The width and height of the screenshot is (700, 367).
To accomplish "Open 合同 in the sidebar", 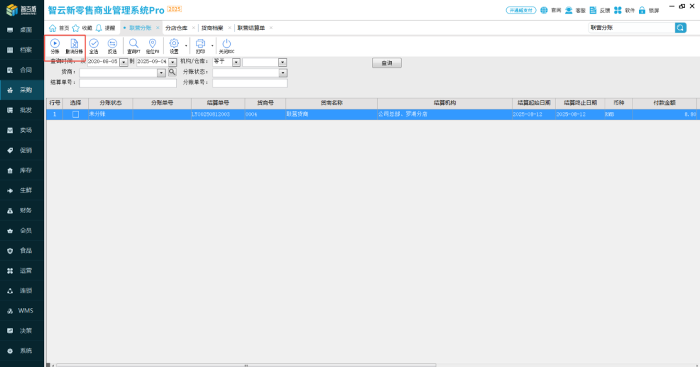I will (x=22, y=70).
